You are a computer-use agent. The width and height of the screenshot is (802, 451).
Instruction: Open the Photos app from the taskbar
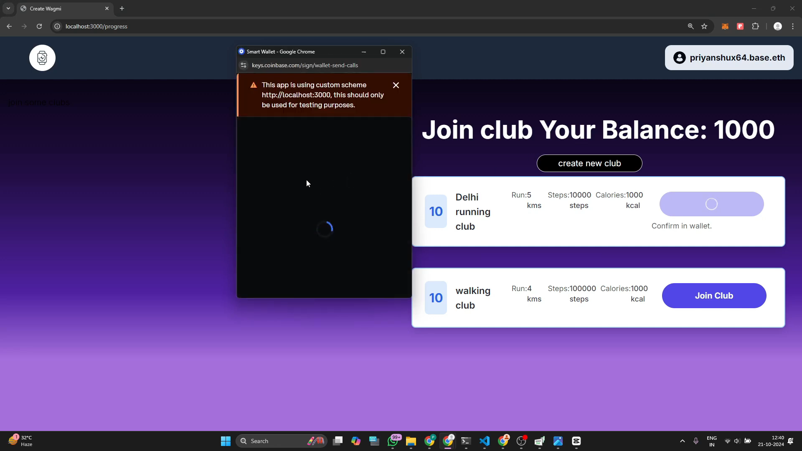click(558, 441)
